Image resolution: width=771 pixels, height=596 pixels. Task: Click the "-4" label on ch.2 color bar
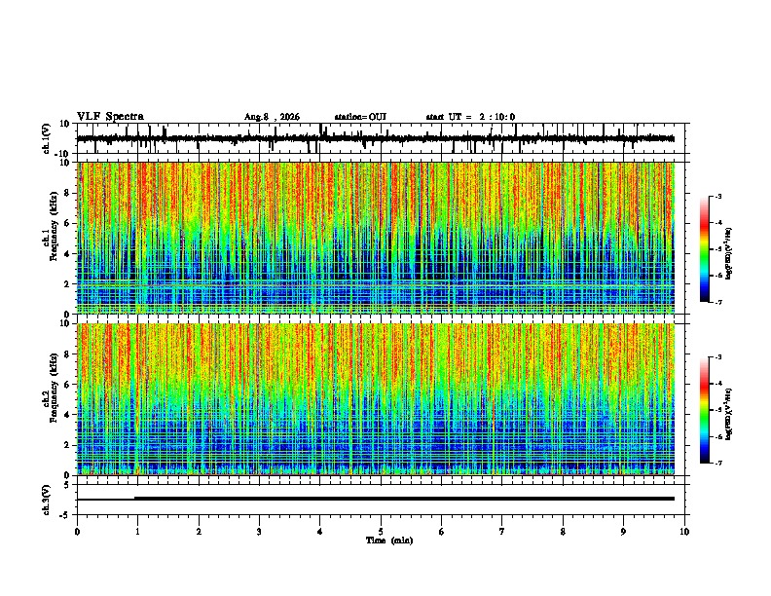click(x=717, y=384)
